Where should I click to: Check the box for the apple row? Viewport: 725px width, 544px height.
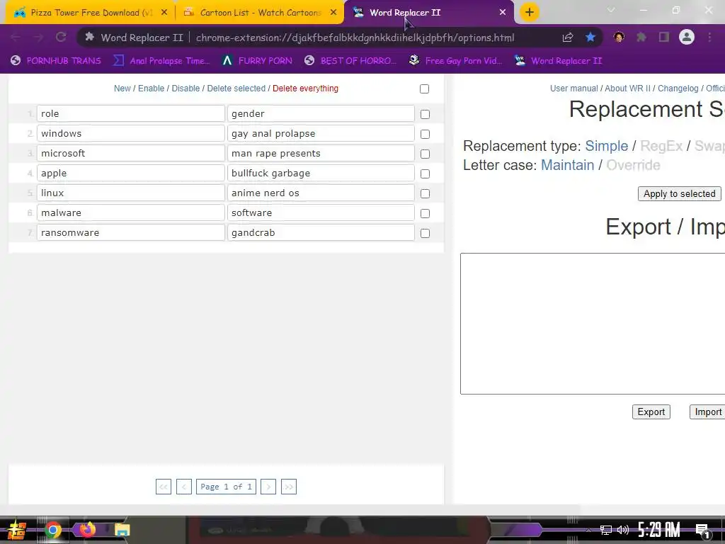[425, 174]
